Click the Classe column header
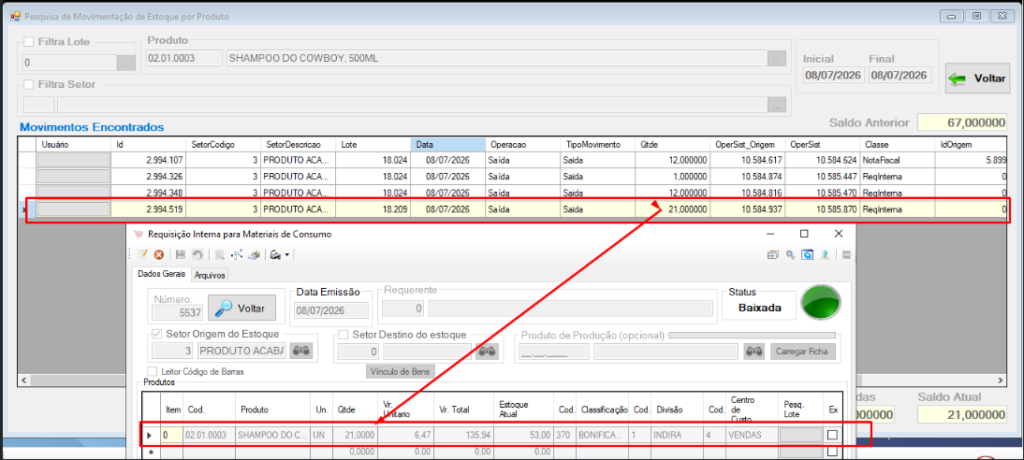This screenshot has height=460, width=1024. coord(899,144)
